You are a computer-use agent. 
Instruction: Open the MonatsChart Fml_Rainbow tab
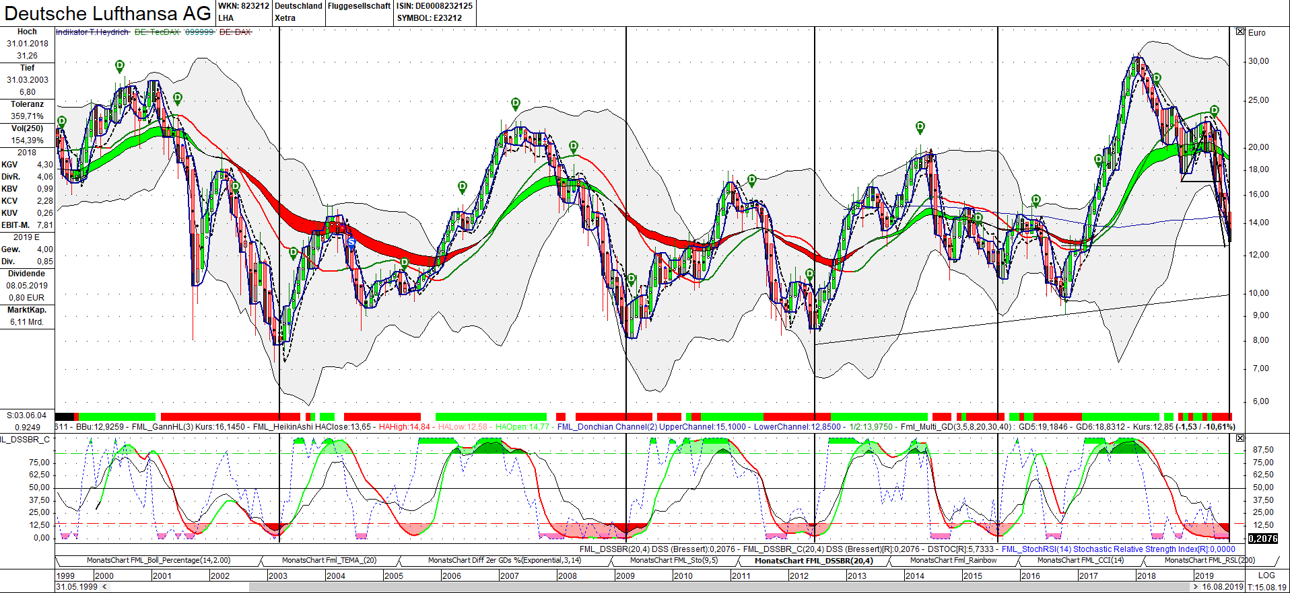(953, 560)
